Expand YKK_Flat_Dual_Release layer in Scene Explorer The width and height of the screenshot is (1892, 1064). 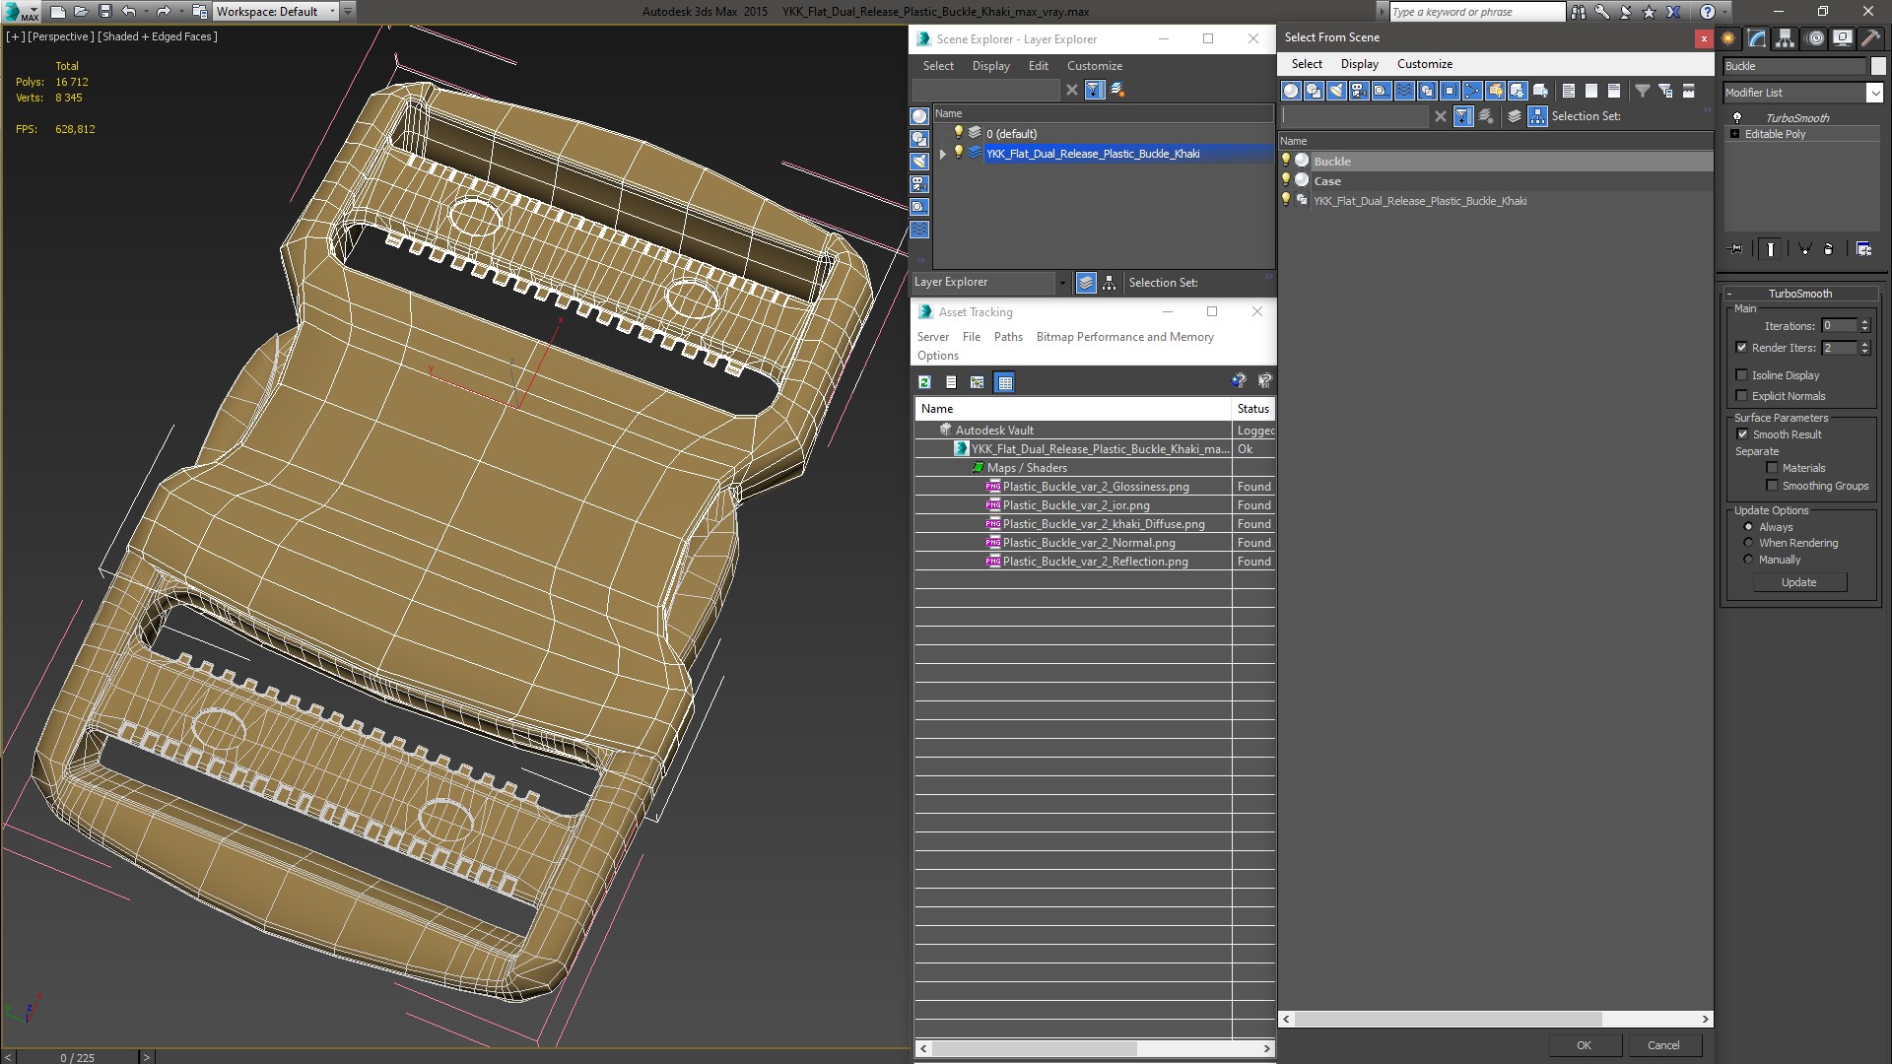(942, 154)
